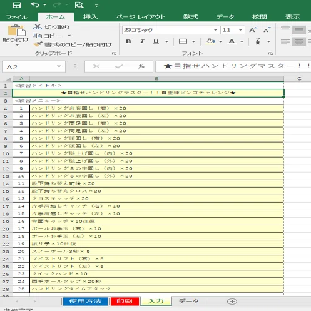Toggle Bold formatting
The width and height of the screenshot is (311, 311).
click(128, 41)
